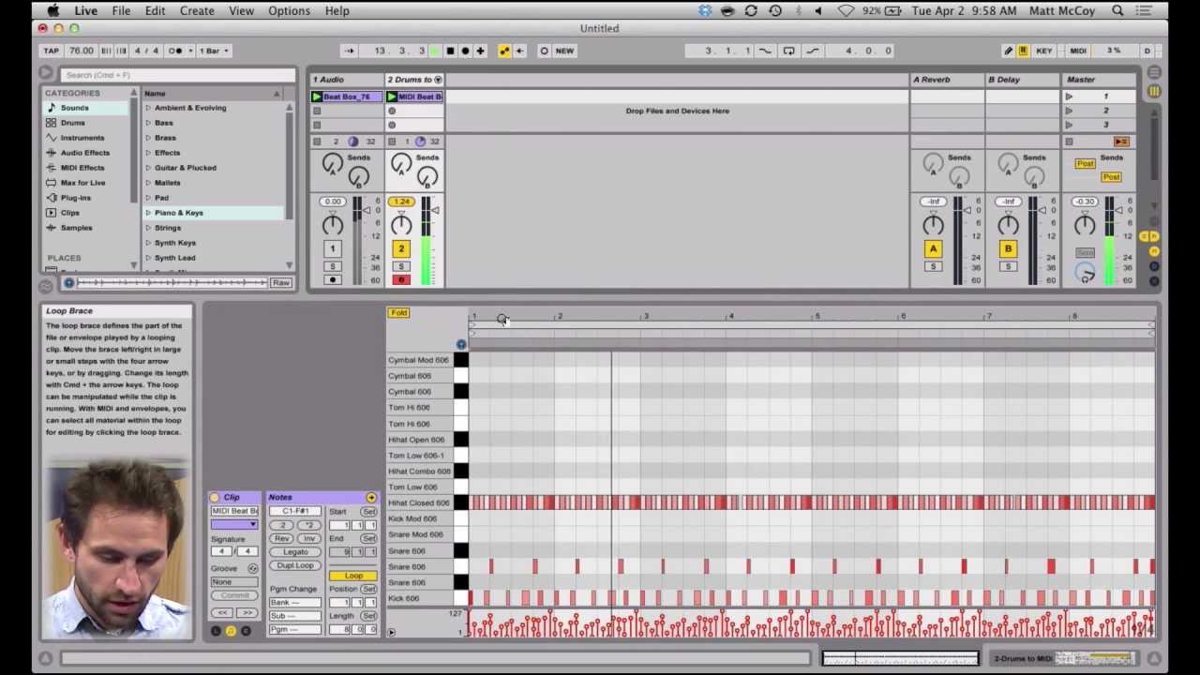The width and height of the screenshot is (1200, 675).
Task: Select the Clips category
Action: 69,213
